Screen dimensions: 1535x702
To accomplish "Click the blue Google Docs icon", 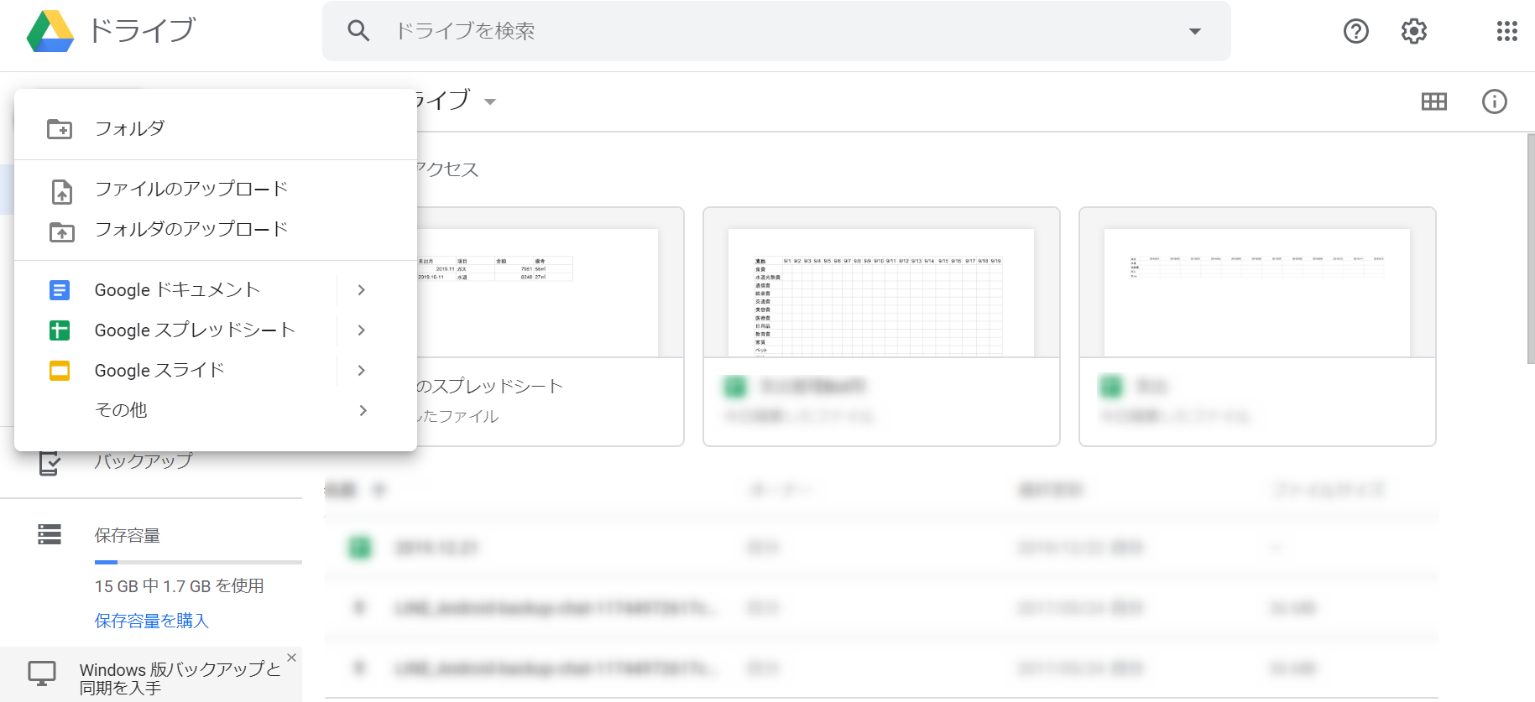I will click(60, 290).
